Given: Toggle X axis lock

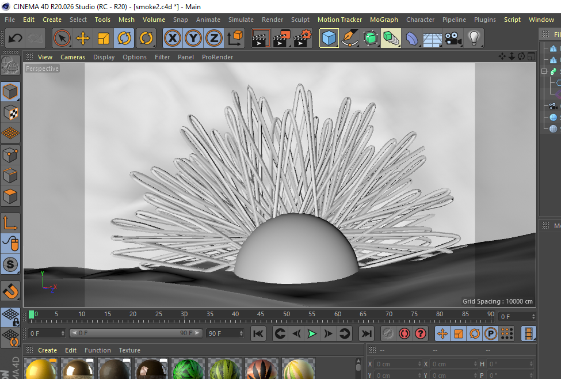Looking at the screenshot, I should [x=173, y=38].
